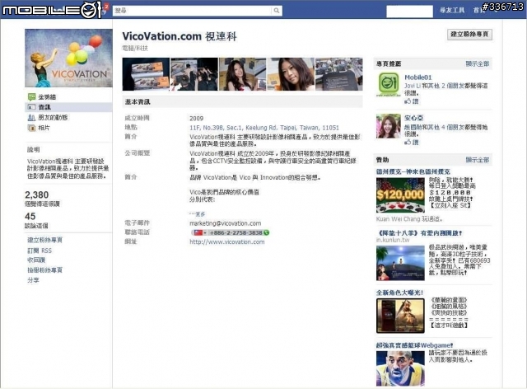Focus the top search input field

point(192,11)
